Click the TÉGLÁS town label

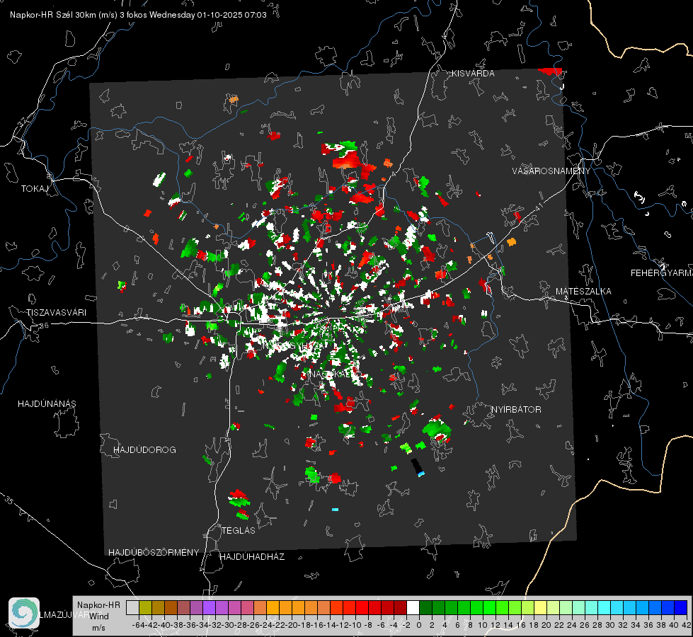[238, 530]
